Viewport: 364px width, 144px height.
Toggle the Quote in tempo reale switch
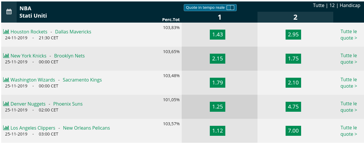(230, 8)
